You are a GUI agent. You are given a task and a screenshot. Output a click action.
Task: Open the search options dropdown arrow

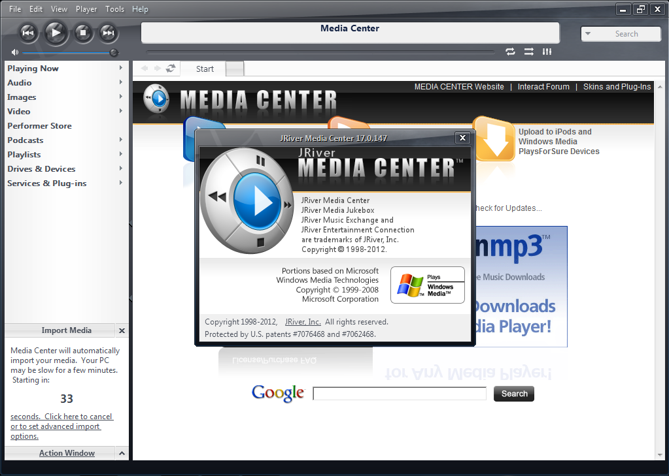[588, 34]
